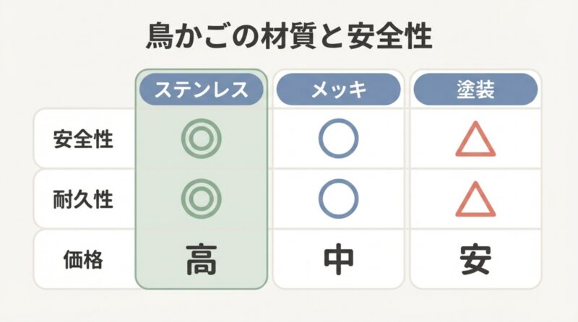Select the メッキ column header pill

click(339, 90)
